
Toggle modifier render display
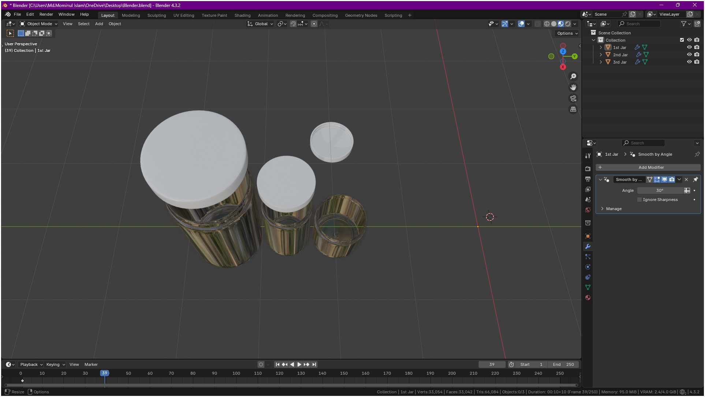[x=672, y=179]
